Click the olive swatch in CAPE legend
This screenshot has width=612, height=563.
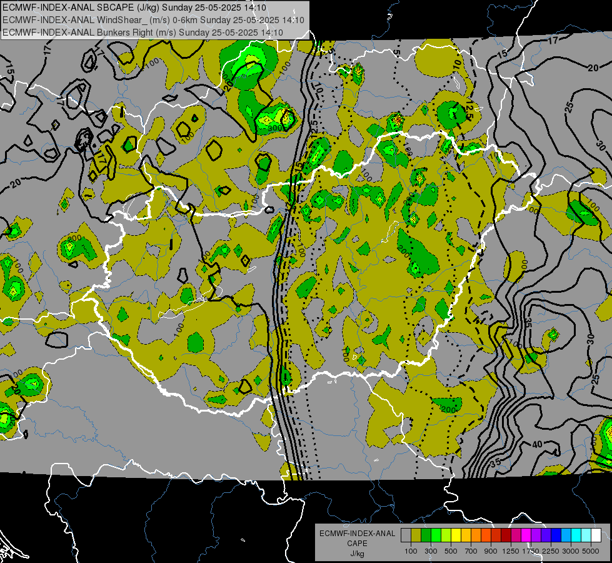tap(416, 535)
